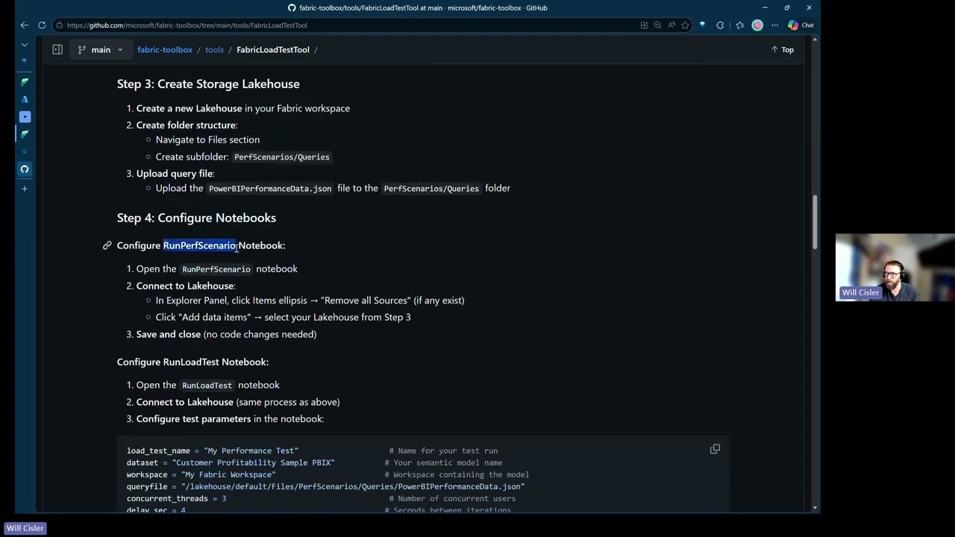Open the Copilot Chat button

(801, 25)
